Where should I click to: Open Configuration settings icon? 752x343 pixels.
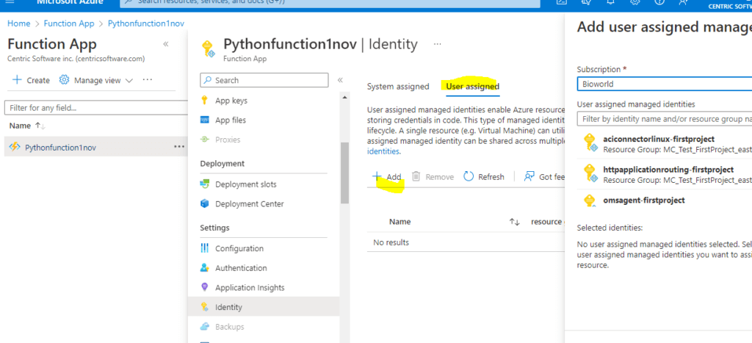[204, 248]
